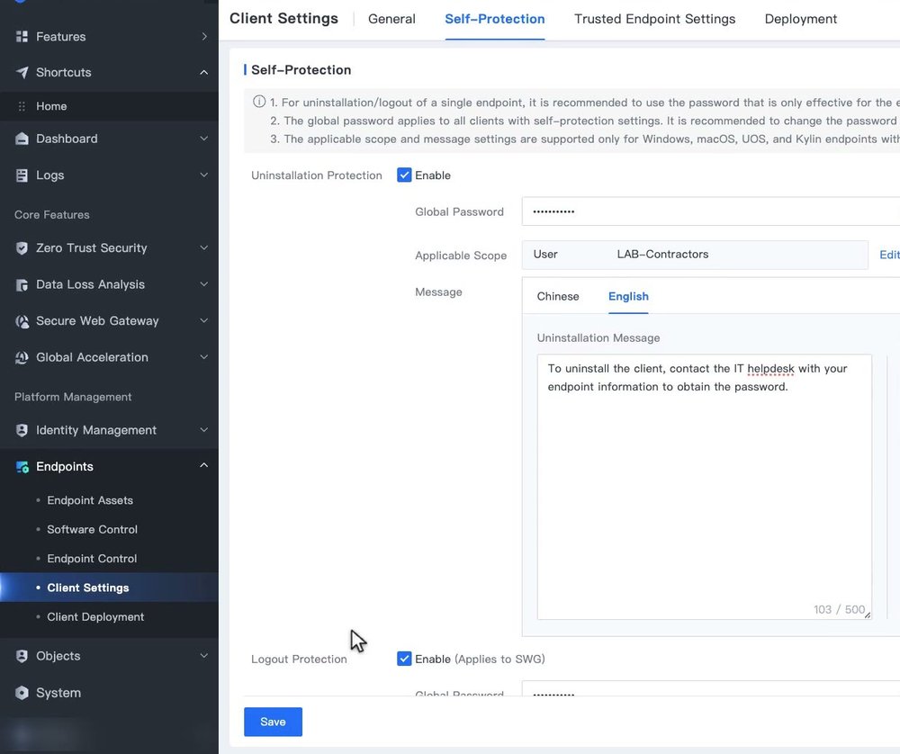Click inside the Uninstallation Message textarea
This screenshot has width=900, height=754.
click(705, 487)
